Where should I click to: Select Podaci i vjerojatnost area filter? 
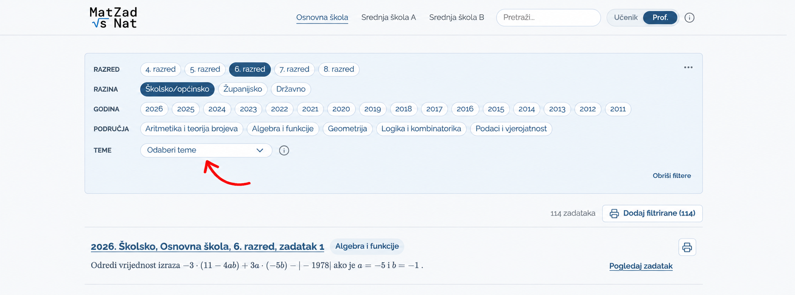click(x=511, y=129)
